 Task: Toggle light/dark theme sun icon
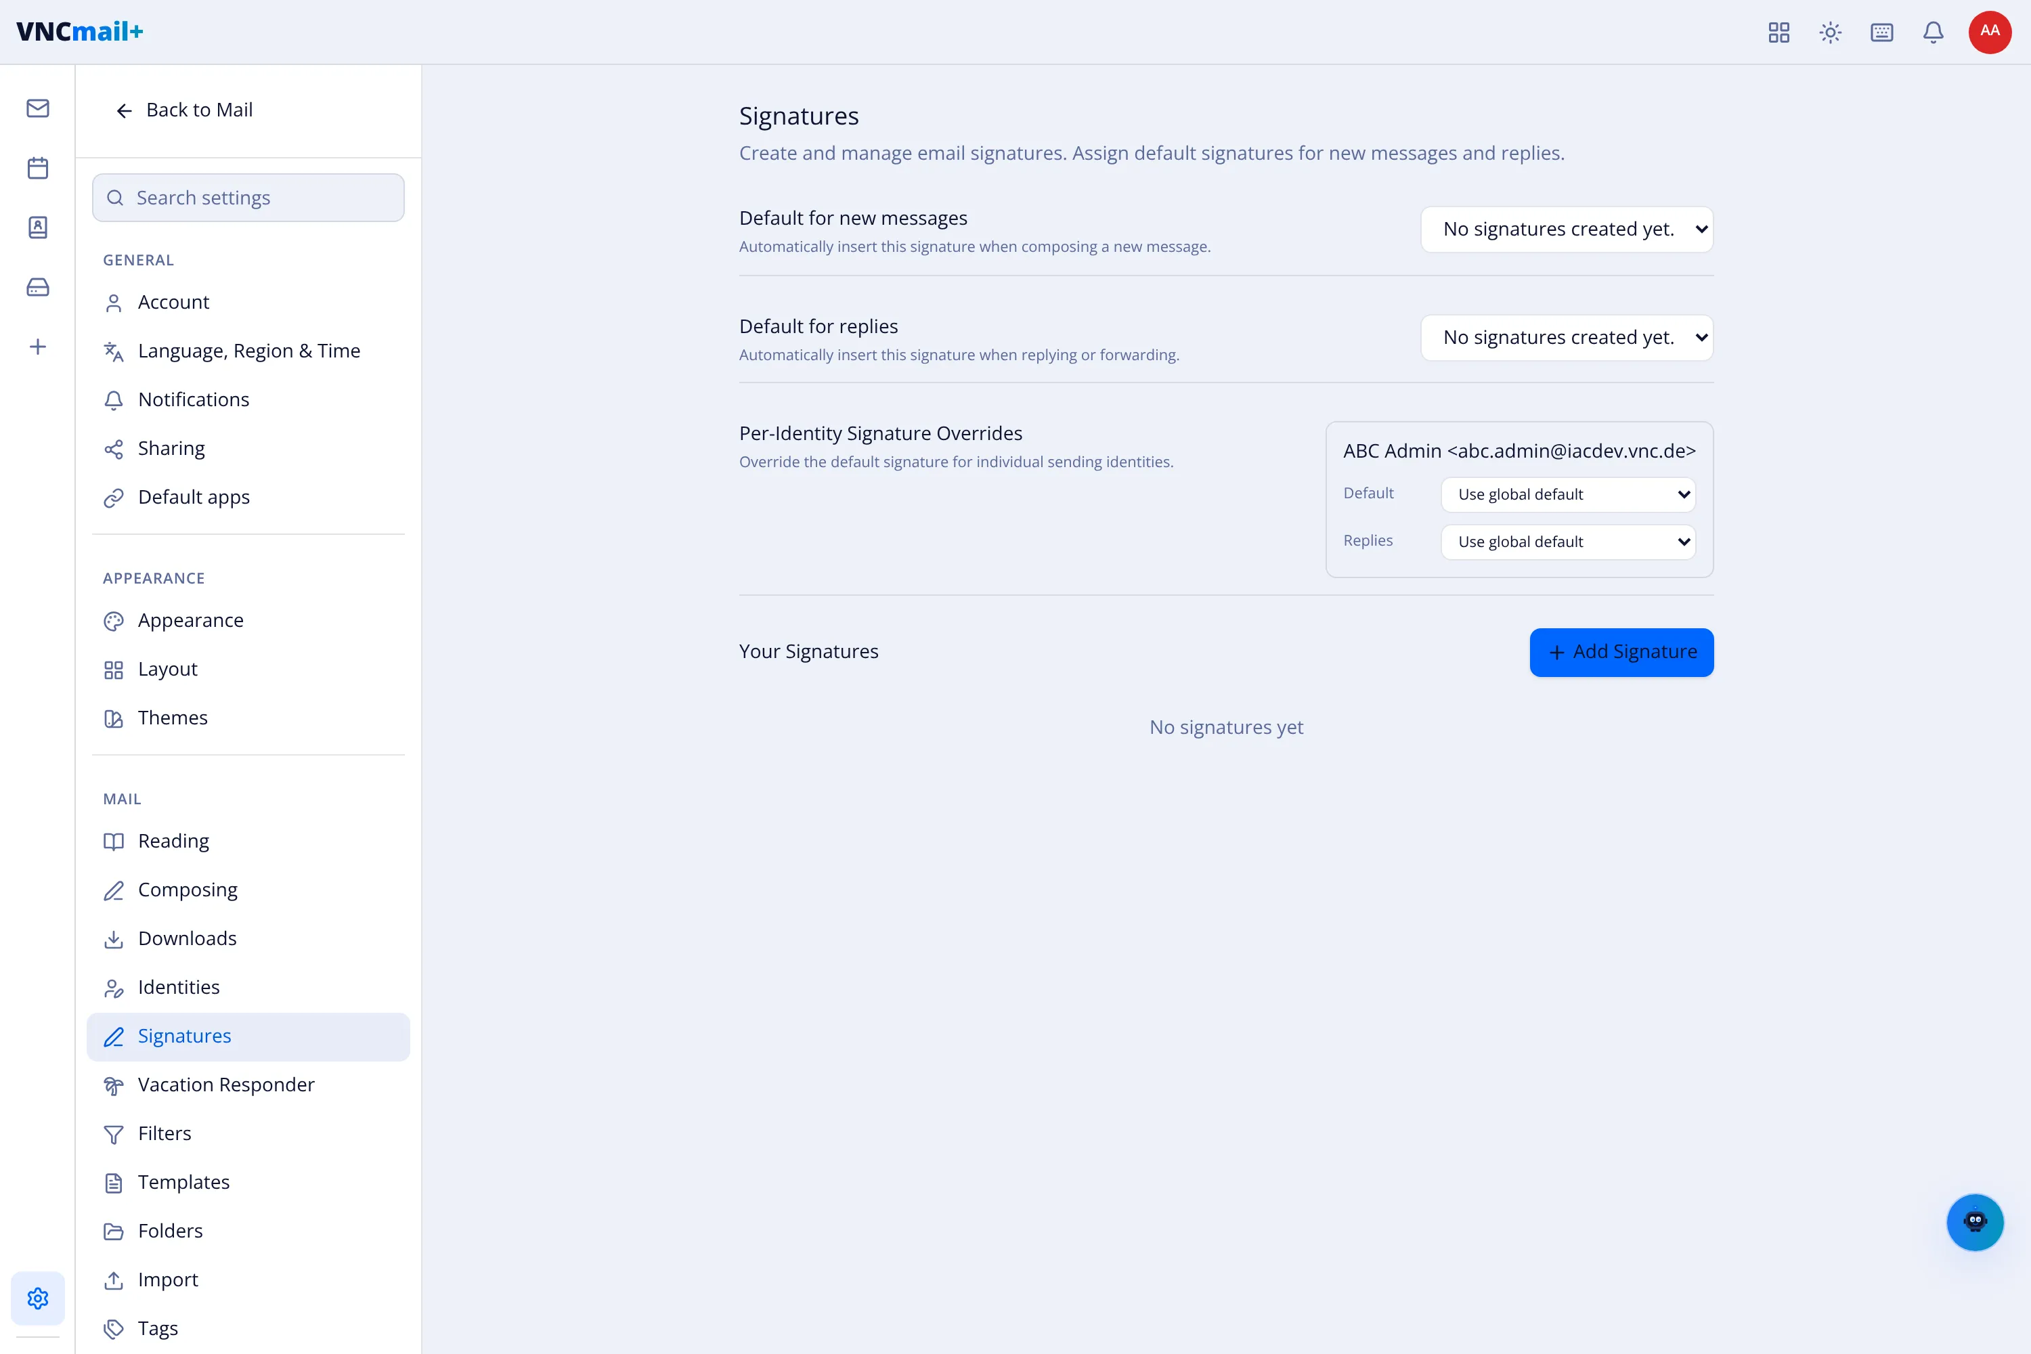click(x=1831, y=32)
